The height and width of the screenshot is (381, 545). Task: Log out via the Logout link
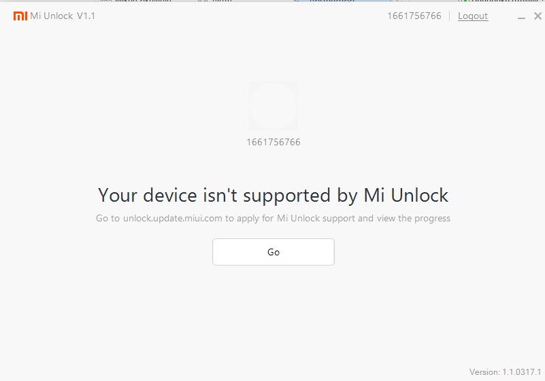(473, 16)
